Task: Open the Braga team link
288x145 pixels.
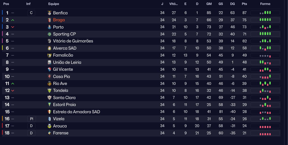Action: (59, 20)
